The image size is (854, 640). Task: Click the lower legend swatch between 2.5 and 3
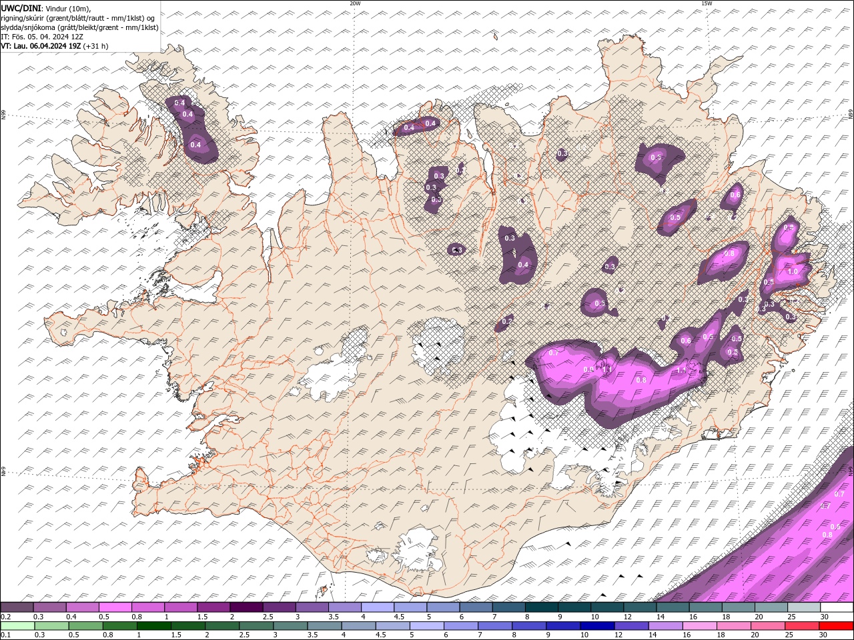pyautogui.click(x=256, y=626)
